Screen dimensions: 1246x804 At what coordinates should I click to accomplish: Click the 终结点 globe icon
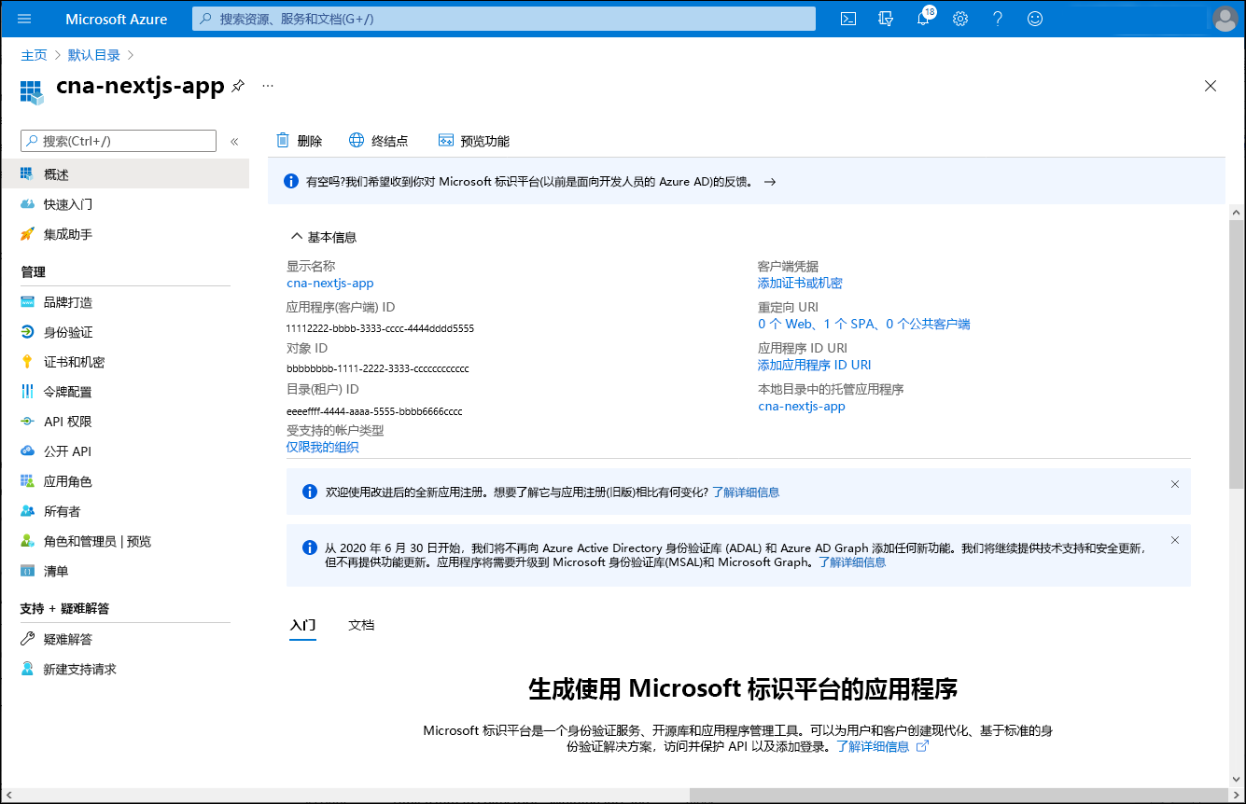click(x=357, y=141)
